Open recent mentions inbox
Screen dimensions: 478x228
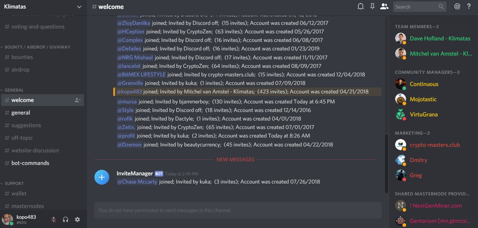point(457,6)
